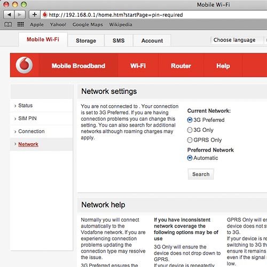The height and width of the screenshot is (267, 267).
Task: Click the Search networks button
Action: pyautogui.click(x=201, y=174)
